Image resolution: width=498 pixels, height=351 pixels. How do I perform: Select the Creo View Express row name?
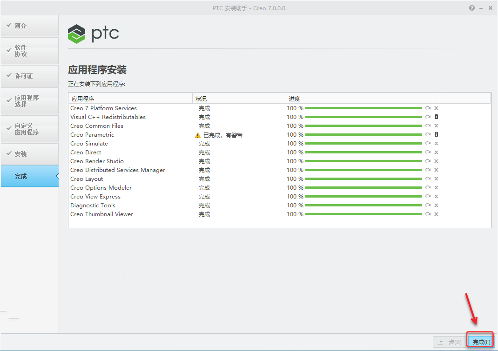[95, 197]
